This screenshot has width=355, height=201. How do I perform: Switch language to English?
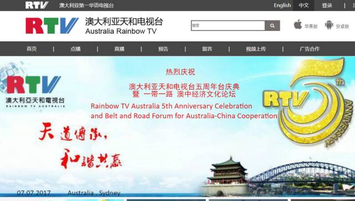[282, 6]
